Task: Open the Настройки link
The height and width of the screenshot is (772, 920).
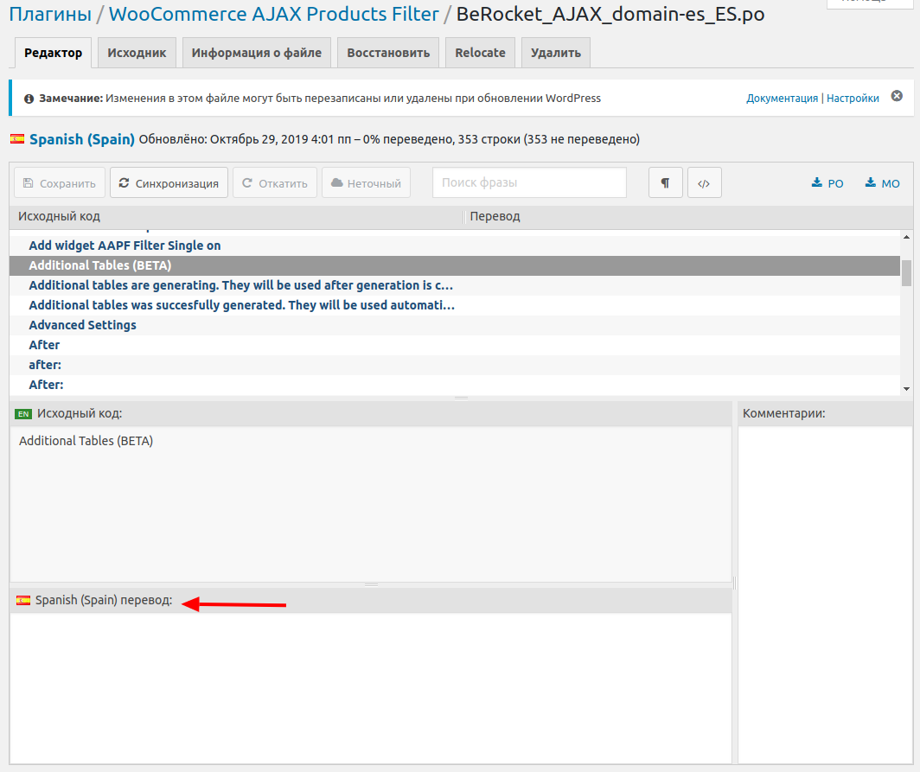Action: pos(853,99)
